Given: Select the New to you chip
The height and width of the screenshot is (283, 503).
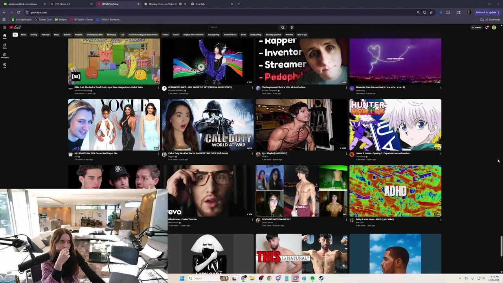Looking at the screenshot, I should pos(302,35).
